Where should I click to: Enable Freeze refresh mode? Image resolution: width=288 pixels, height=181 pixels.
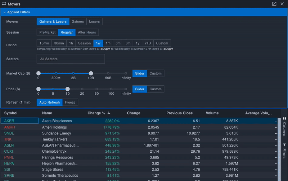[x=70, y=102]
